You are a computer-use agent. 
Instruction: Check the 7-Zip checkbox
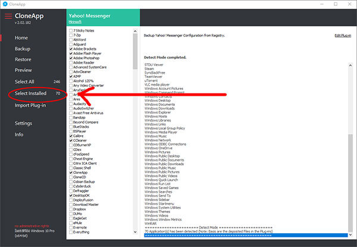point(71,35)
